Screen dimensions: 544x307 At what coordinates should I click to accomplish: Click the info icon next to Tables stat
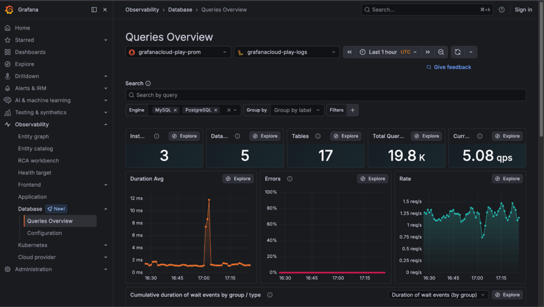point(318,136)
